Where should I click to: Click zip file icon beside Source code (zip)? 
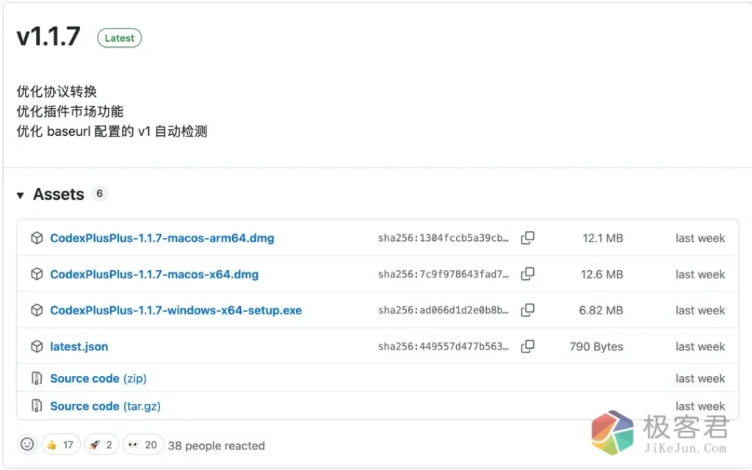(37, 378)
